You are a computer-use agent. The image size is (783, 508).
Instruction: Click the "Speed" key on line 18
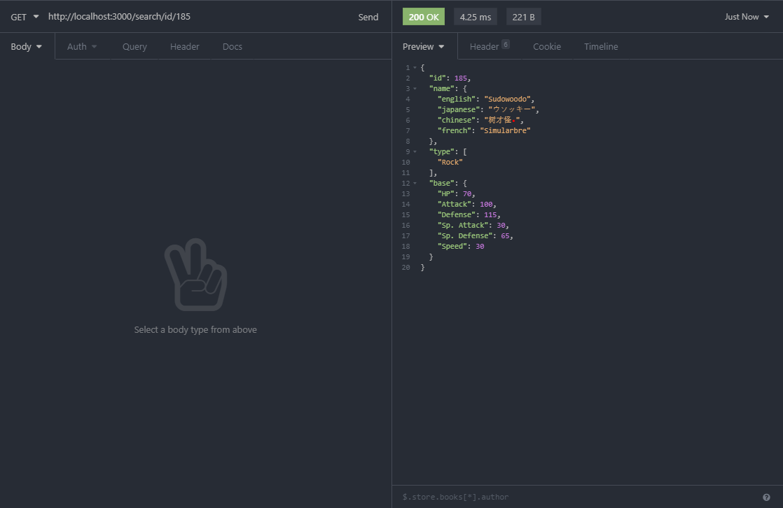[452, 246]
